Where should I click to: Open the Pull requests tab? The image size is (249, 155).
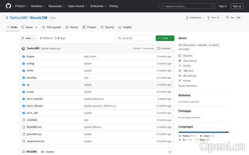tap(51, 27)
